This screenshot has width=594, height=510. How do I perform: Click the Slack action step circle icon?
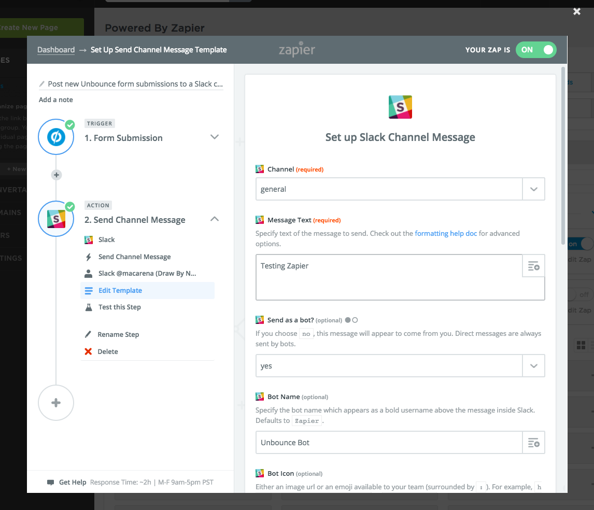pyautogui.click(x=56, y=219)
